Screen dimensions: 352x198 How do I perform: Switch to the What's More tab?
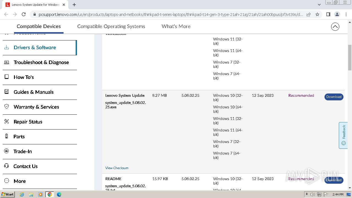176,26
